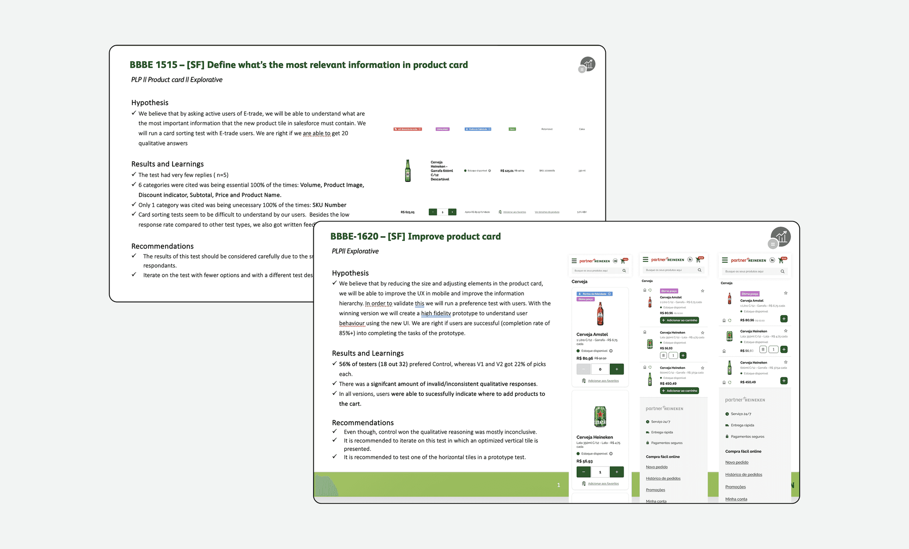Click the search magnifier in right phone mockup
Viewport: 909px width, 549px height.
point(783,271)
